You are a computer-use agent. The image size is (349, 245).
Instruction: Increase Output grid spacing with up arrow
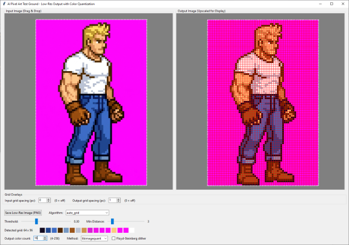(x=118, y=199)
